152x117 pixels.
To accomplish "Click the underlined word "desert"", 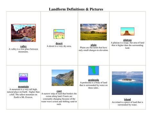I will [59, 43].
